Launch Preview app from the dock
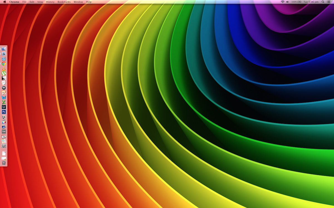This screenshot has width=334, height=208. pyautogui.click(x=4, y=54)
